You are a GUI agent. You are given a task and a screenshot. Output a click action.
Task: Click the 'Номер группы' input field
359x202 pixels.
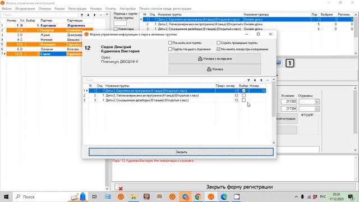coord(120,23)
